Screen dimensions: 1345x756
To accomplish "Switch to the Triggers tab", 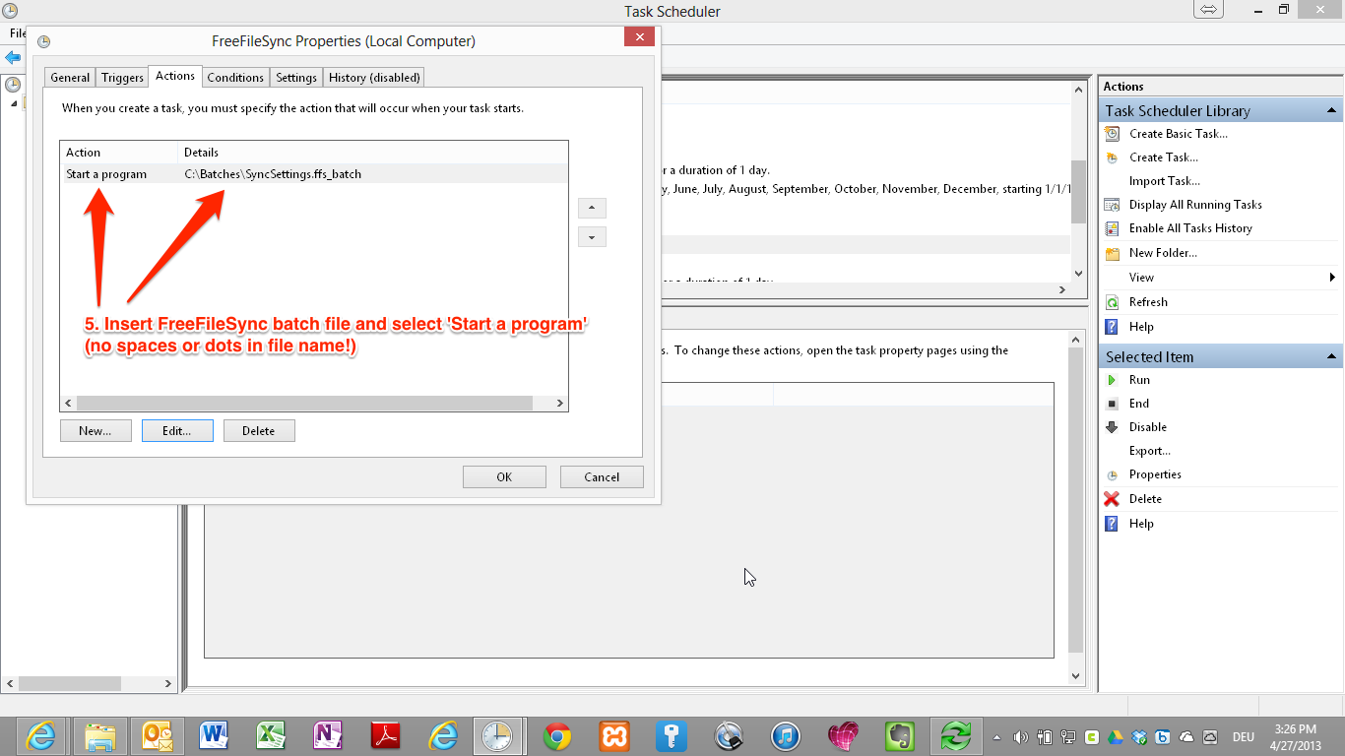I will pos(122,78).
